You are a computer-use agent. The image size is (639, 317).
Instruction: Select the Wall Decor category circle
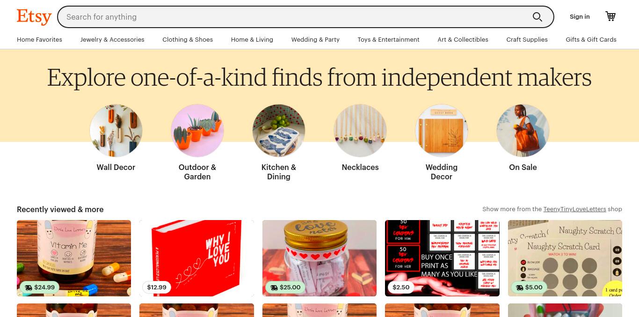(x=116, y=131)
